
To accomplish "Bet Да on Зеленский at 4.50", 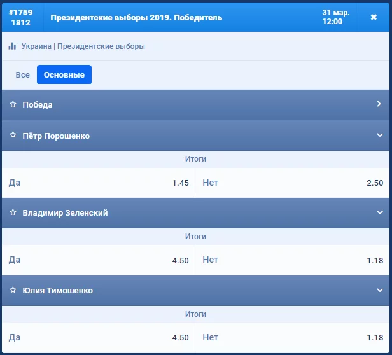I will 99,260.
